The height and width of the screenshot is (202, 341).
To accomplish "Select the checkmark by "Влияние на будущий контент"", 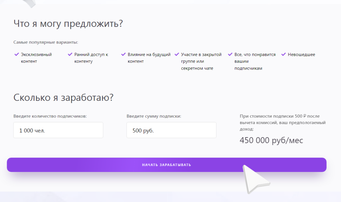I will point(123,54).
